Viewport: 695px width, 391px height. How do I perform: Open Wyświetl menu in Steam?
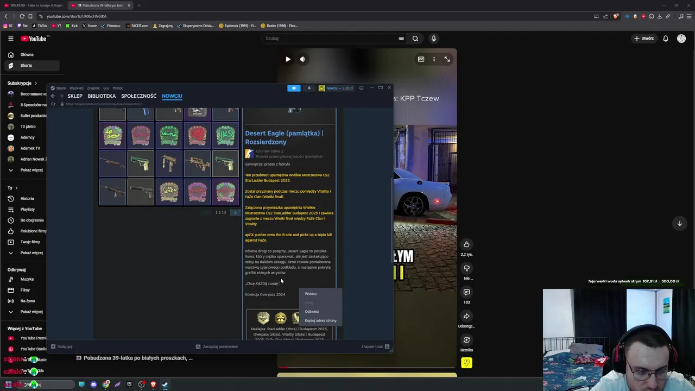pyautogui.click(x=76, y=88)
